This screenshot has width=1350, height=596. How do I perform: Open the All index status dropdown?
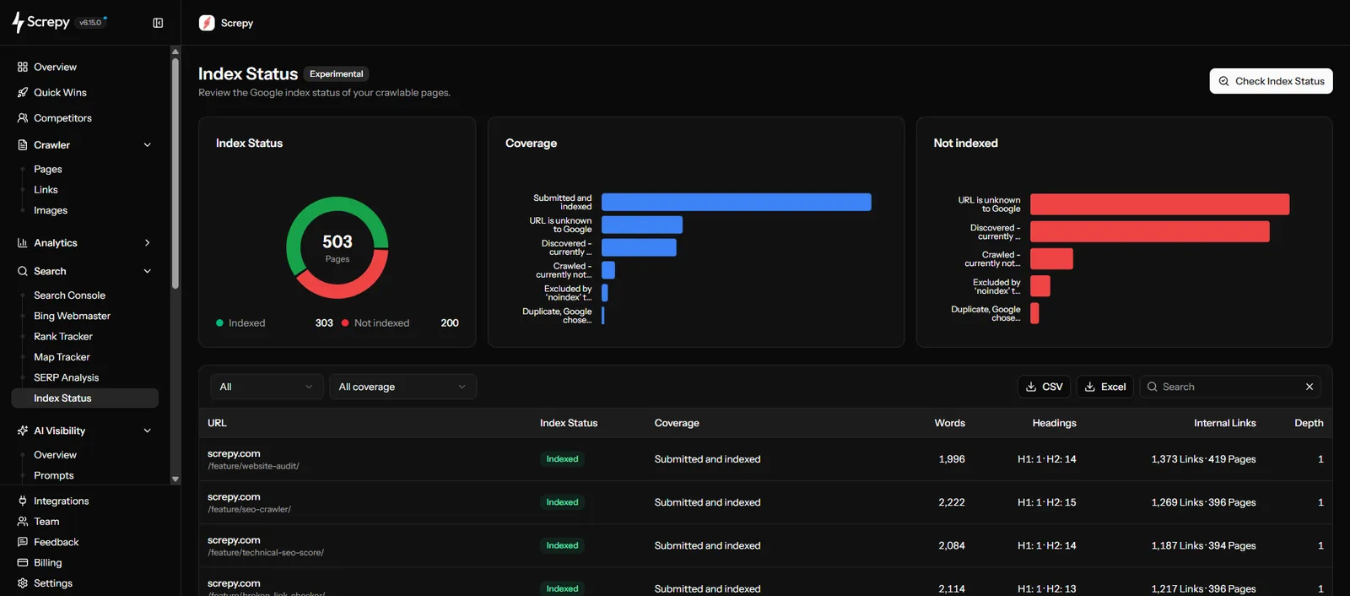coord(267,387)
